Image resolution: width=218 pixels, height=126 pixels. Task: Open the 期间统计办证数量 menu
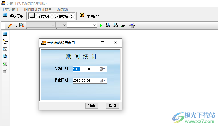click(x=38, y=9)
